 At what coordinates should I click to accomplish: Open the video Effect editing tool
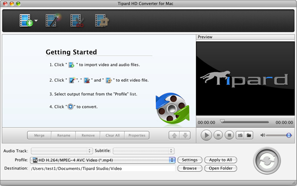(x=53, y=20)
